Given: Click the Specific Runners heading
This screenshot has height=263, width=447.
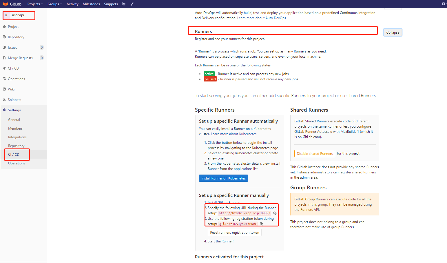Looking at the screenshot, I should (215, 110).
